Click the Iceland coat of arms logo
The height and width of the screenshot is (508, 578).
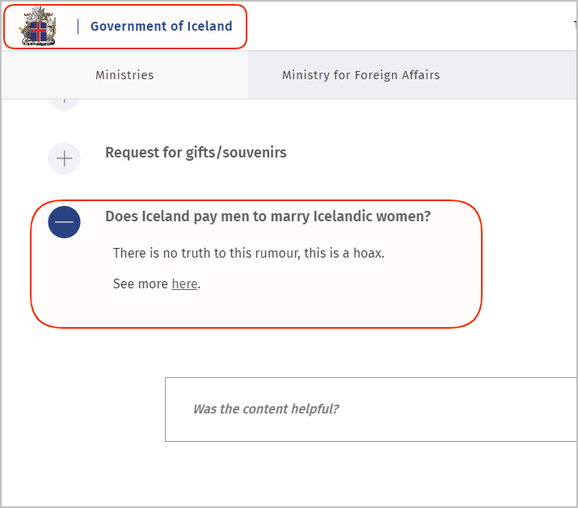[x=38, y=26]
